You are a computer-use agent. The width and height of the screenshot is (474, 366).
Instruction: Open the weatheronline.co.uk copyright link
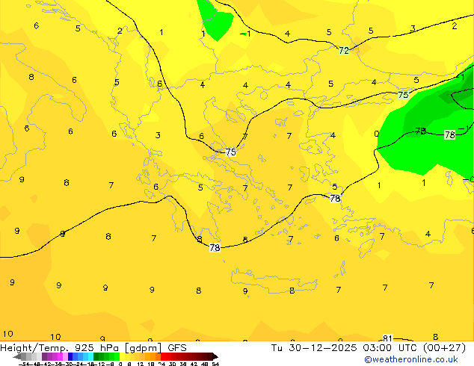411,359
